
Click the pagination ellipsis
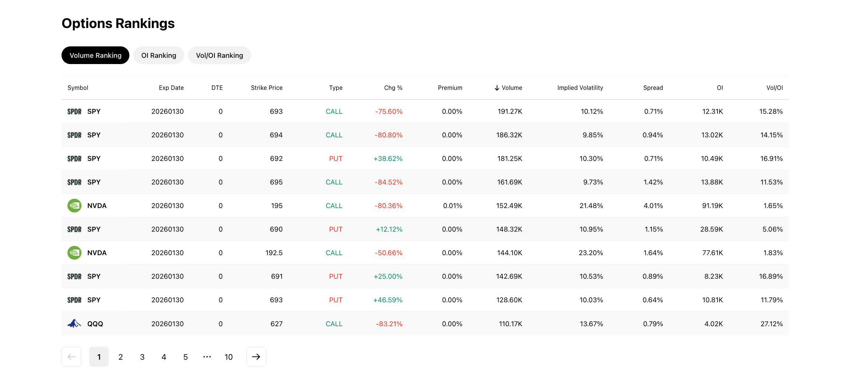(207, 357)
